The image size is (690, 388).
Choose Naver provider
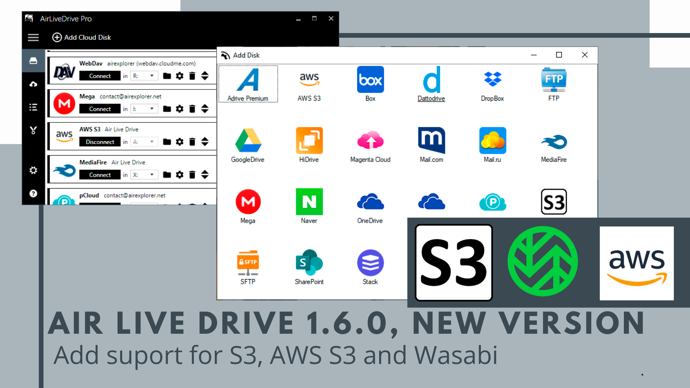(309, 206)
